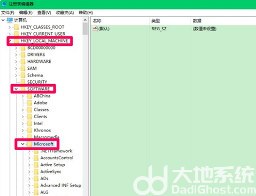Expand the BCD00000000 key chevron
Image resolution: width=256 pixels, height=196 pixels.
(x=16, y=48)
